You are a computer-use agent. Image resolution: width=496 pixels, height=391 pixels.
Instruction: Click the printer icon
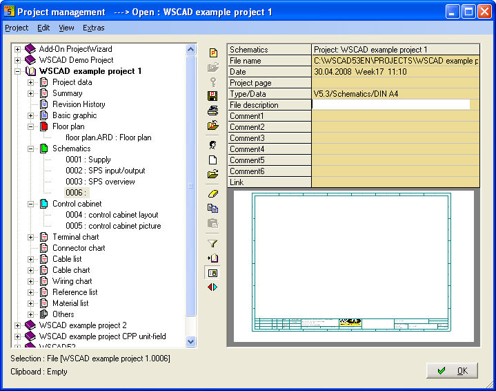pyautogui.click(x=213, y=111)
